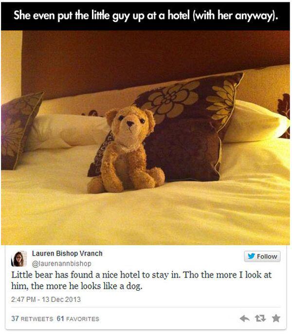The height and width of the screenshot is (334, 292).
Task: Click the stuffed bear toy in photo
Action: coord(127,150)
